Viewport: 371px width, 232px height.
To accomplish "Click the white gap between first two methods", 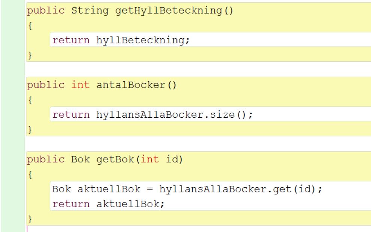I will tap(188, 69).
